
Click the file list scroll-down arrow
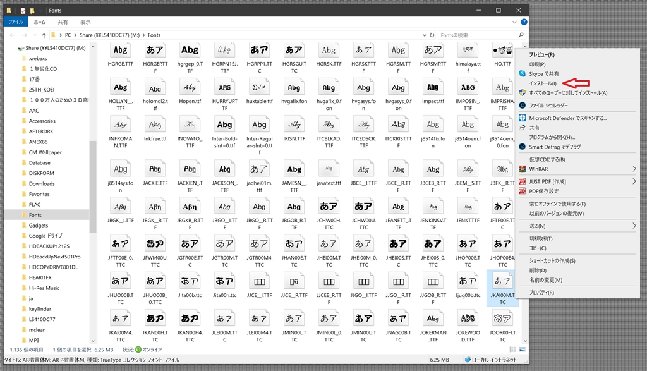[x=525, y=341]
